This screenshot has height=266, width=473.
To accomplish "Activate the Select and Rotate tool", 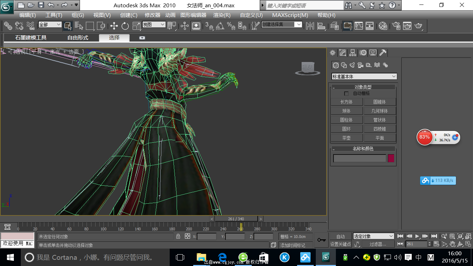I will (x=125, y=26).
